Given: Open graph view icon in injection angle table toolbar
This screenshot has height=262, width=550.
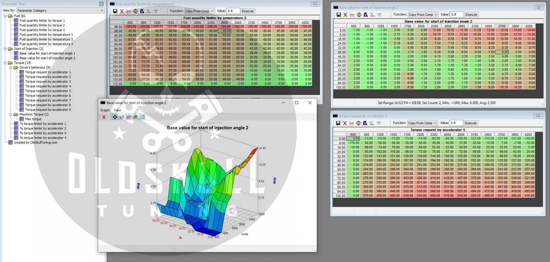Looking at the screenshot, I should (352, 15).
